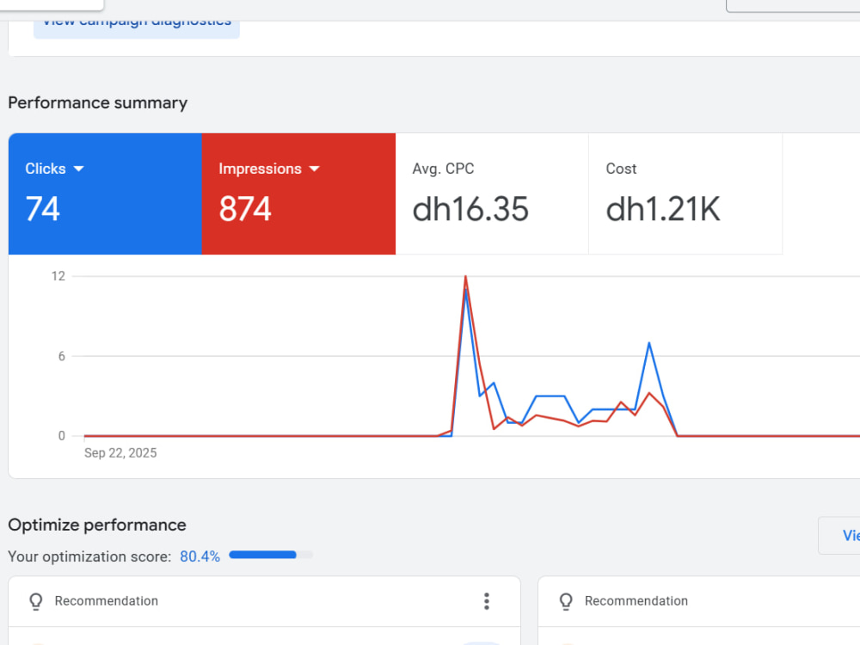This screenshot has width=860, height=645.
Task: Open three-dot menu on first Recommendation card
Action: point(487,601)
